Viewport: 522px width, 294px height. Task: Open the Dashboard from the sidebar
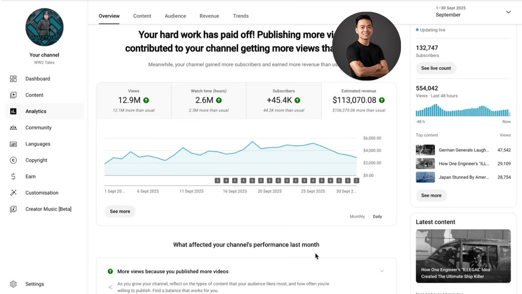[x=38, y=78]
